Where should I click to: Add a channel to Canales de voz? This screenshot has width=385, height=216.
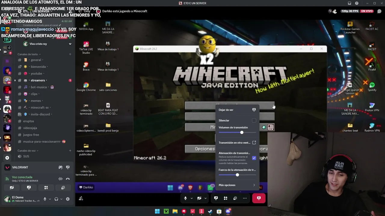(x=70, y=151)
